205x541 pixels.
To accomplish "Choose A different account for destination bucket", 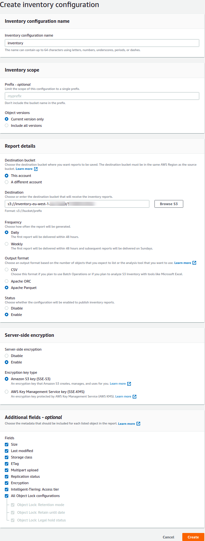I will tap(6, 182).
